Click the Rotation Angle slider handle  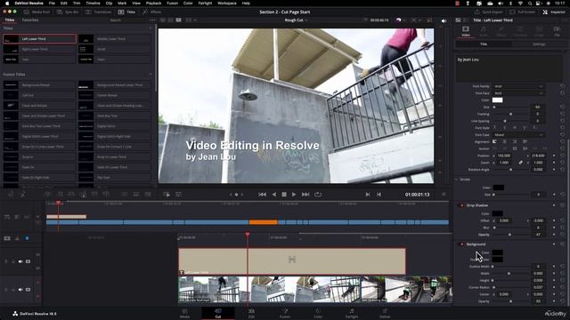[510, 170]
